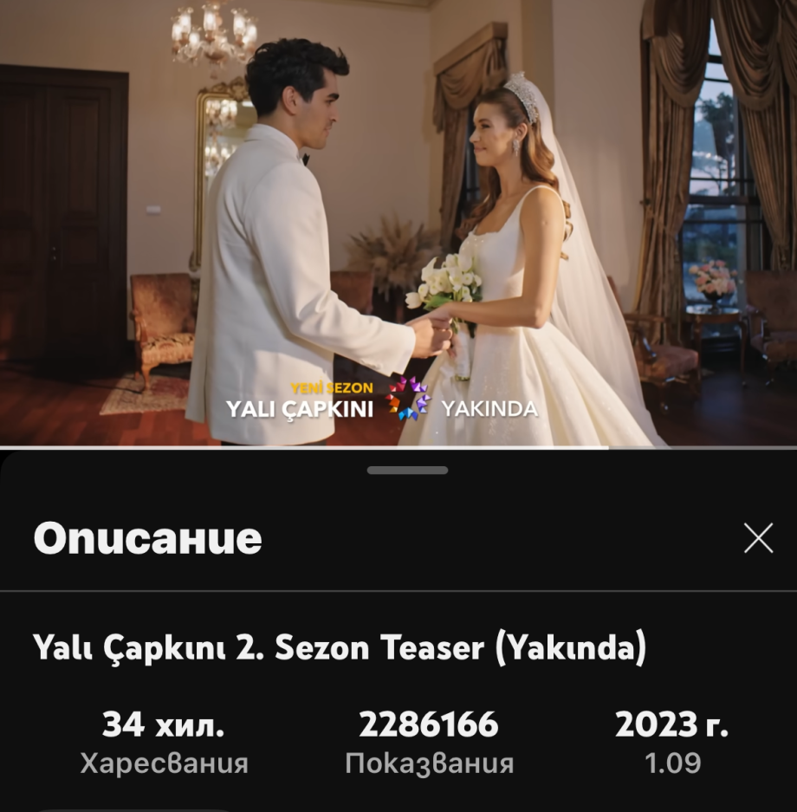The height and width of the screenshot is (812, 797).
Task: Click the video progress bar
Action: point(398,447)
